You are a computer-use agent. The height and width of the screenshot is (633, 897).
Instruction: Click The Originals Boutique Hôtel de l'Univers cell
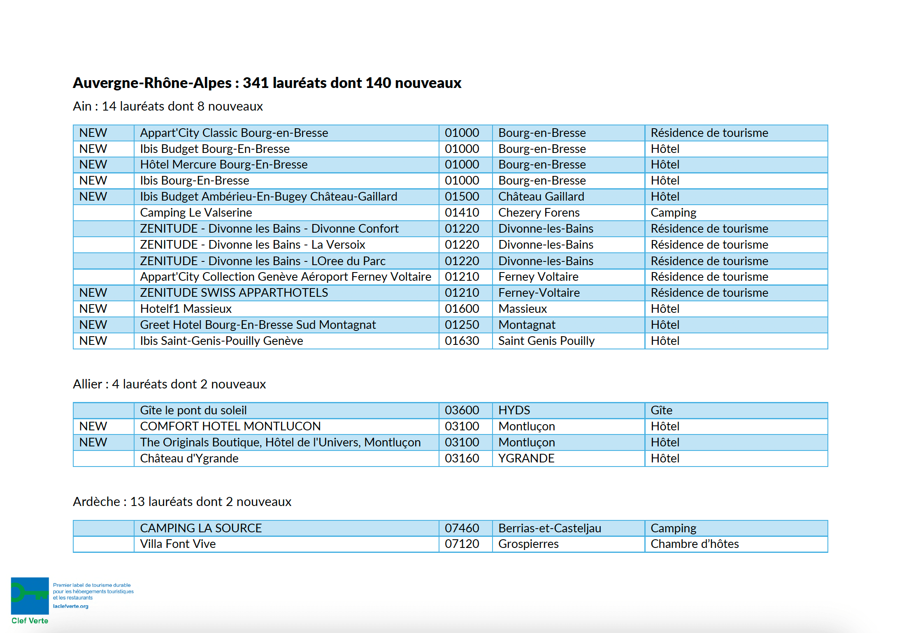coord(286,443)
